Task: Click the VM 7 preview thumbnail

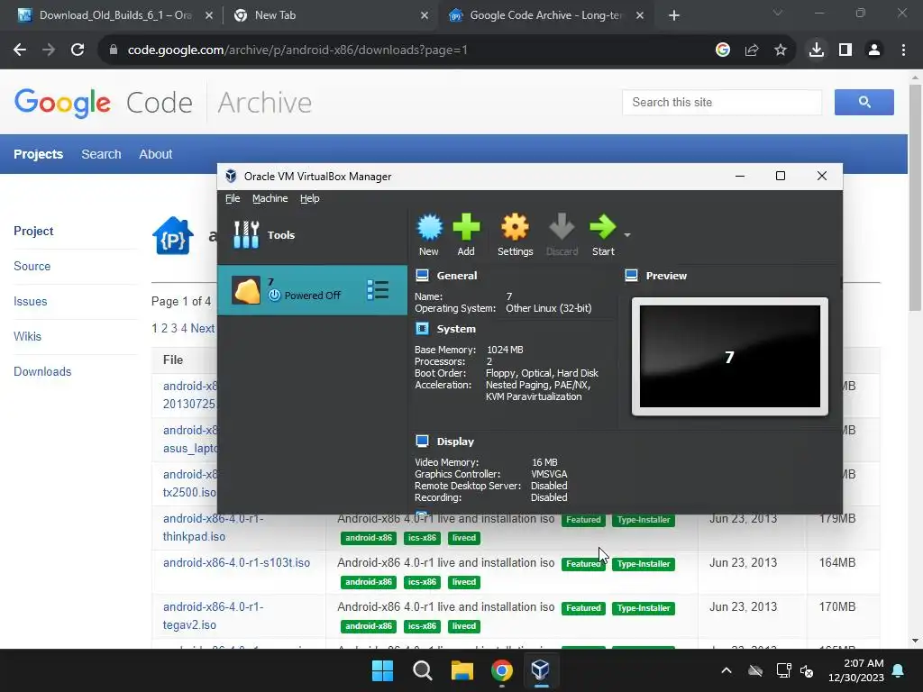Action: [730, 356]
